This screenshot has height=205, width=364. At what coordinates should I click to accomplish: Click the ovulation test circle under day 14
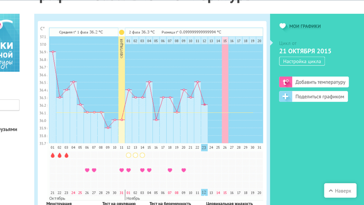click(142, 155)
